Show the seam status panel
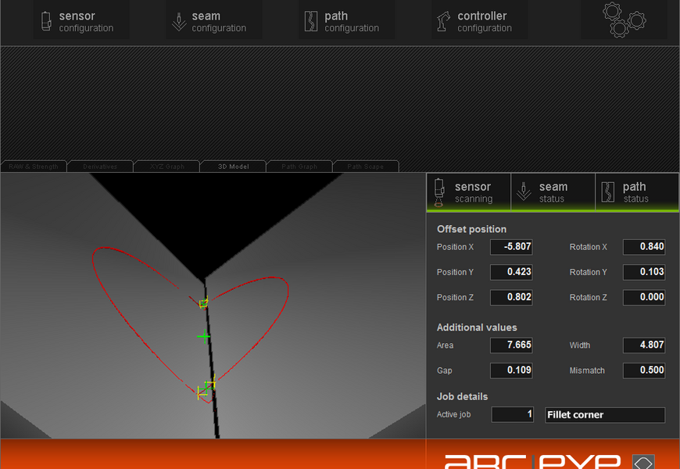The height and width of the screenshot is (469, 680). tap(552, 192)
